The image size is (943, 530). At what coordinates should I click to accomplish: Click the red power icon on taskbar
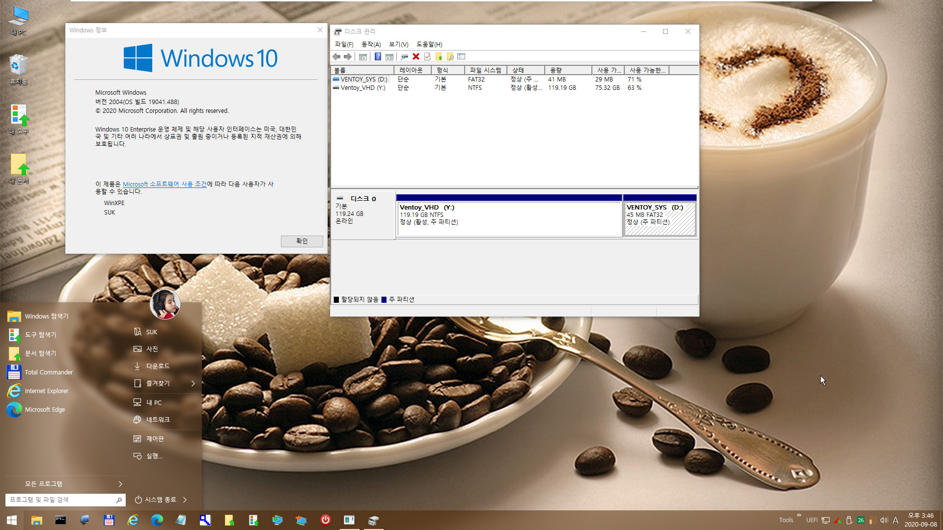(x=325, y=520)
